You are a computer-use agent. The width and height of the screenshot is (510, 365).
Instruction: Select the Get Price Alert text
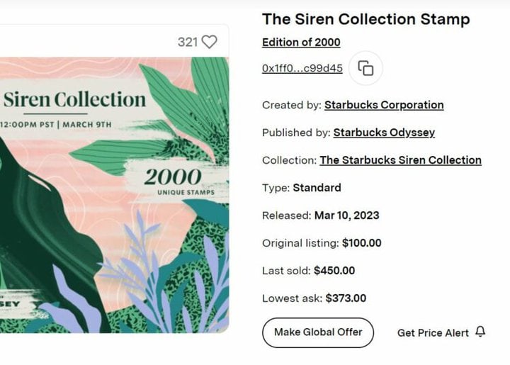[433, 332]
